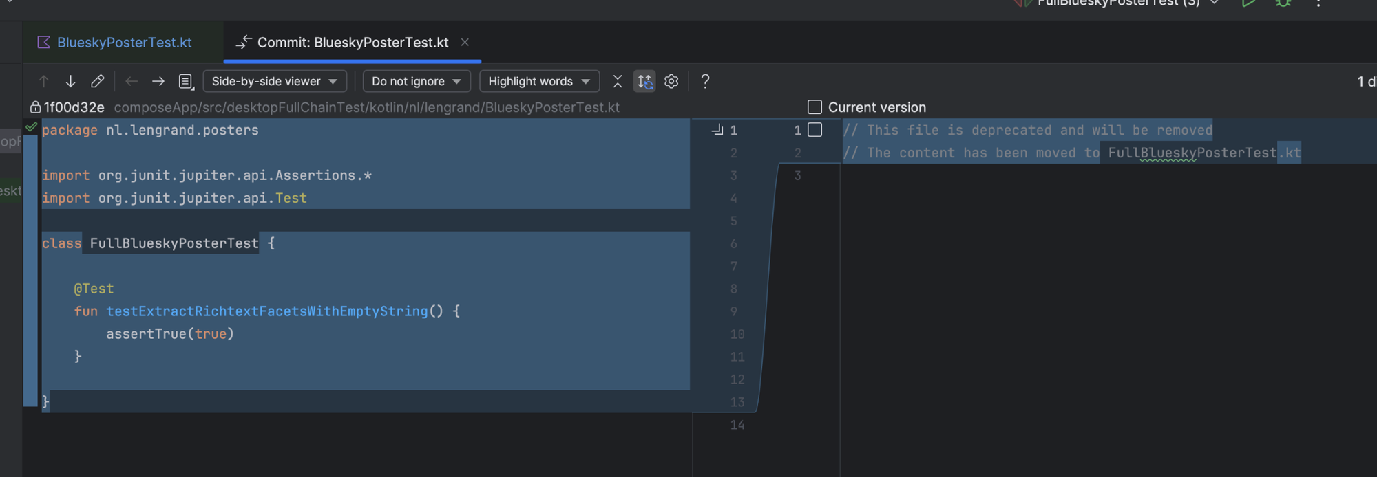Click the FullBlueskyPosterTest class name in code
This screenshot has height=477, width=1377.
[174, 243]
